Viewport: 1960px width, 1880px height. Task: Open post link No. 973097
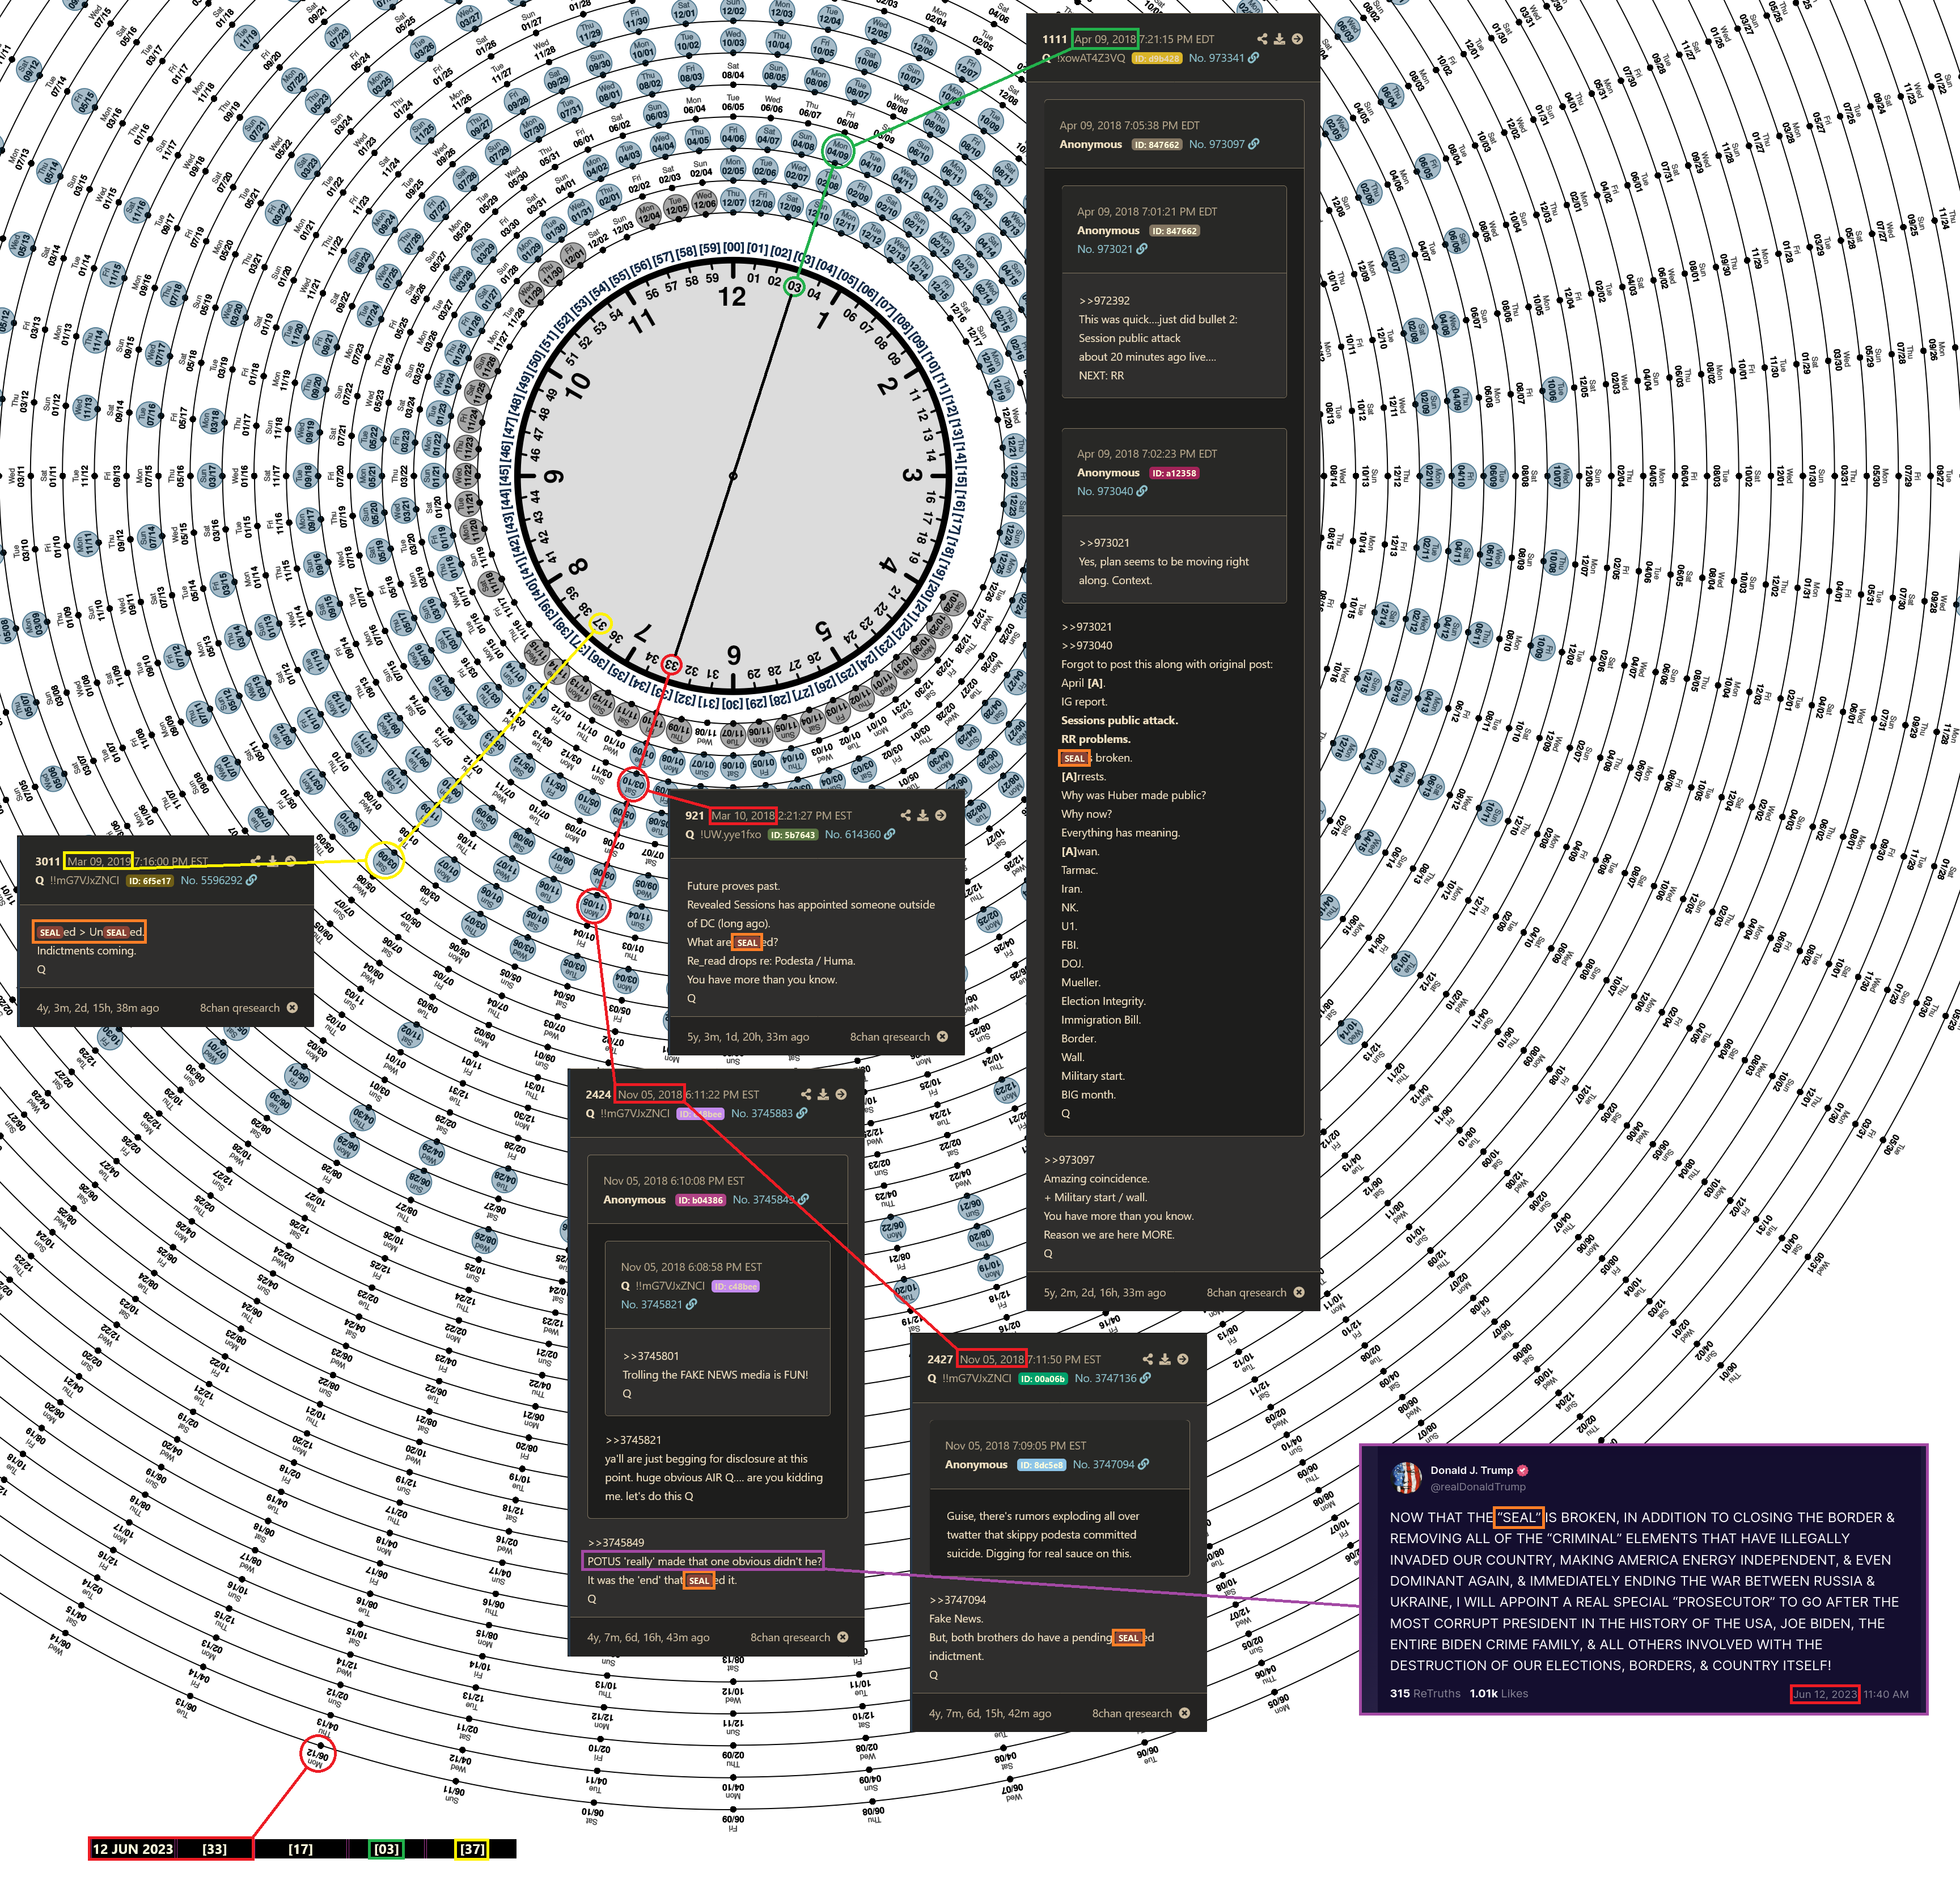point(1216,144)
